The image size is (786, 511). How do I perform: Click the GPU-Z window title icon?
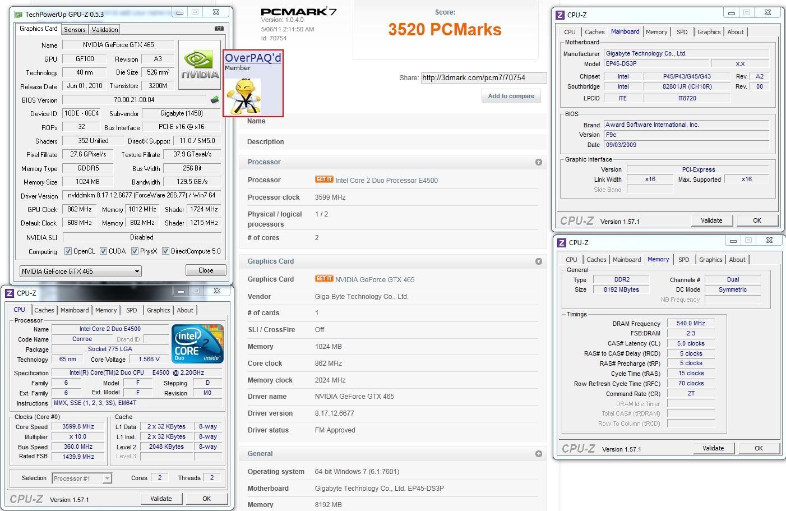pos(19,13)
